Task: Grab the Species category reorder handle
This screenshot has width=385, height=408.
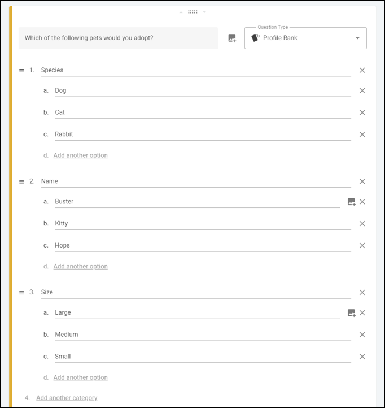Action: (x=21, y=70)
